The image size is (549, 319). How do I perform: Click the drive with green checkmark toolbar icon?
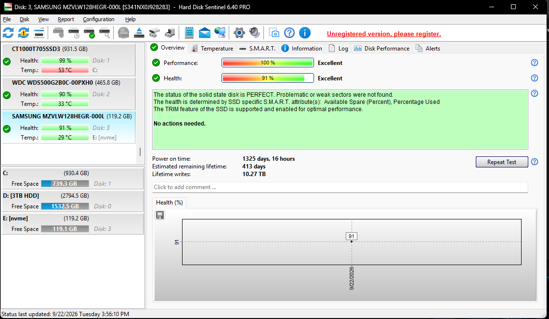pos(89,33)
